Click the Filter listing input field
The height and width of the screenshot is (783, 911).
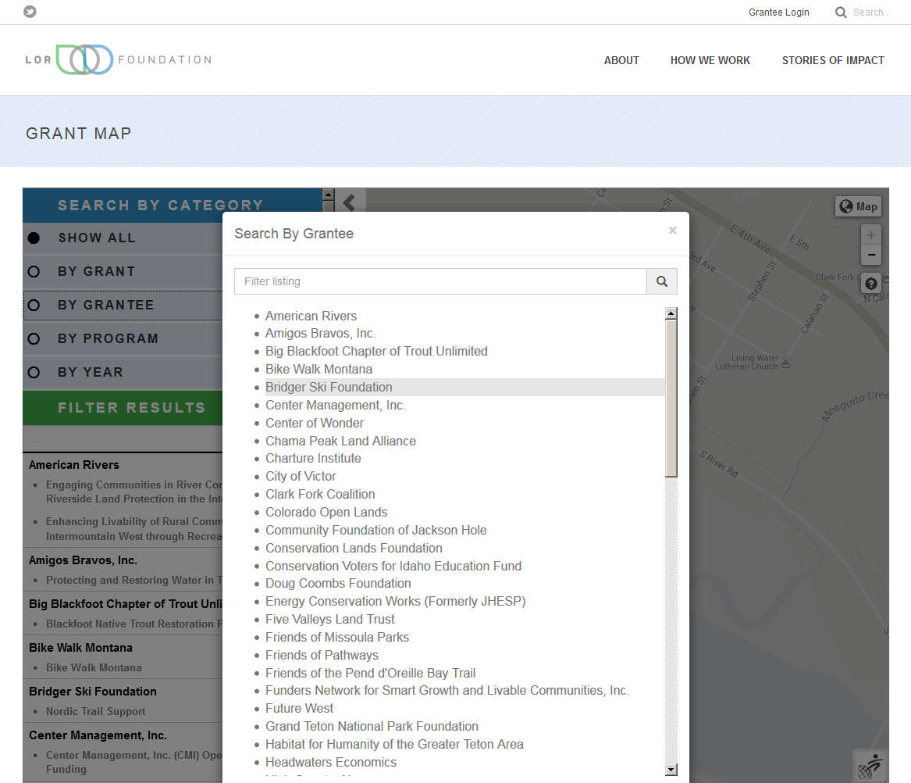point(440,281)
